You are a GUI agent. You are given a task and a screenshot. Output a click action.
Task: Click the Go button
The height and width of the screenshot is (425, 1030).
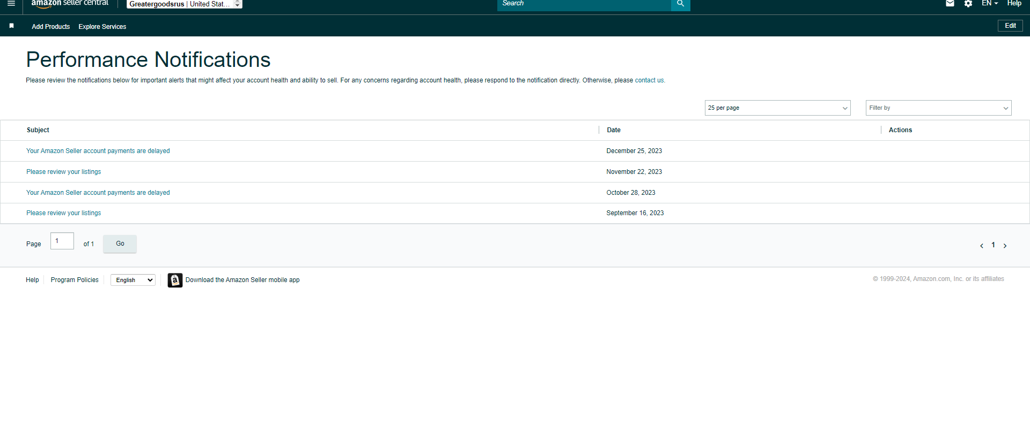pyautogui.click(x=120, y=244)
